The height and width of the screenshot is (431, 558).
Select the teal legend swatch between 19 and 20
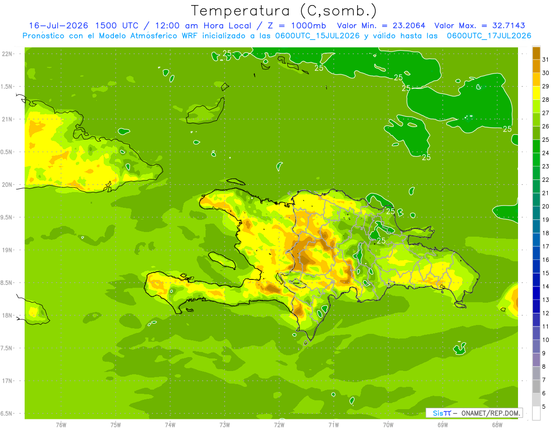536,213
